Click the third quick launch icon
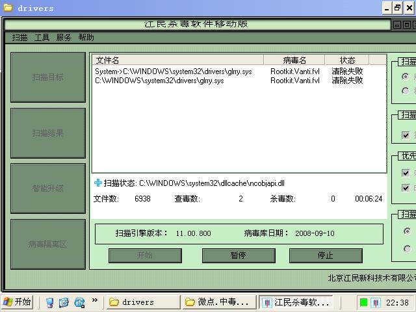This screenshot has width=416, height=312. 79,302
